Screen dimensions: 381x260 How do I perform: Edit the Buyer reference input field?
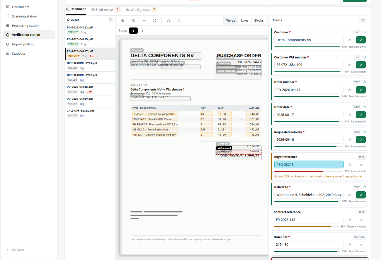309,165
